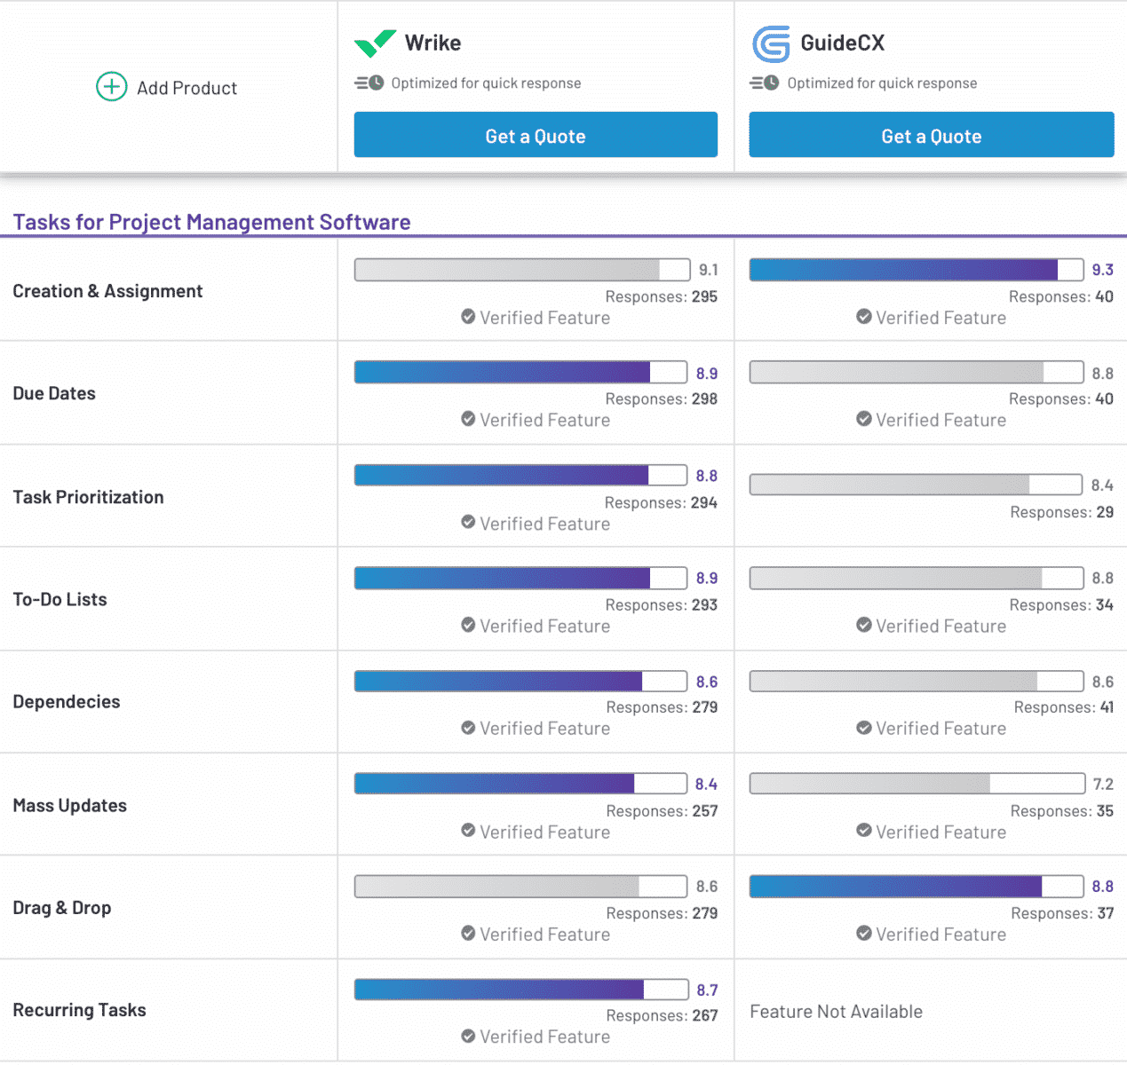Viewport: 1127px width, 1065px height.
Task: Click the quick response clock icon under Wrike
Action: coord(369,83)
